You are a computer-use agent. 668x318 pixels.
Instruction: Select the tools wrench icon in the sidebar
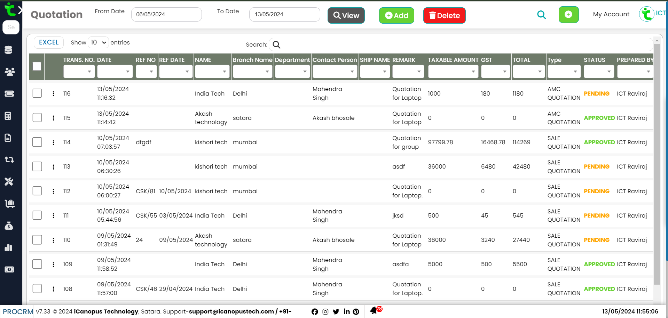tap(9, 181)
